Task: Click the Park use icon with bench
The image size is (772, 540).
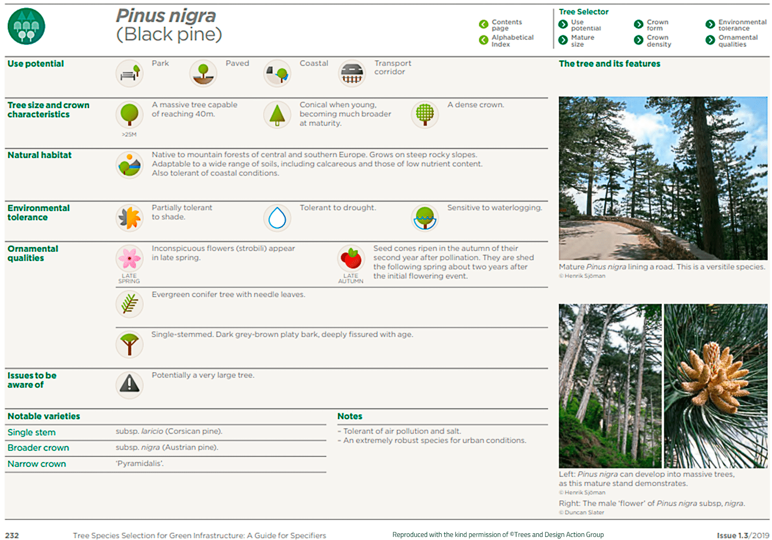Action: tap(130, 73)
